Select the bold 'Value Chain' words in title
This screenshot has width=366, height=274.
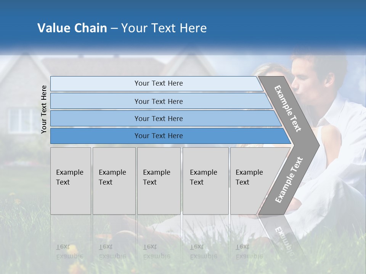click(72, 28)
